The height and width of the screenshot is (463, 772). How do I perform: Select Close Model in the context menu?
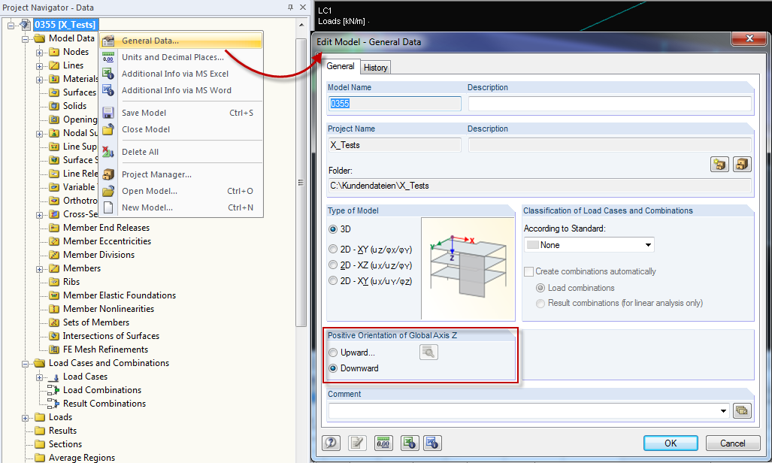[181, 129]
